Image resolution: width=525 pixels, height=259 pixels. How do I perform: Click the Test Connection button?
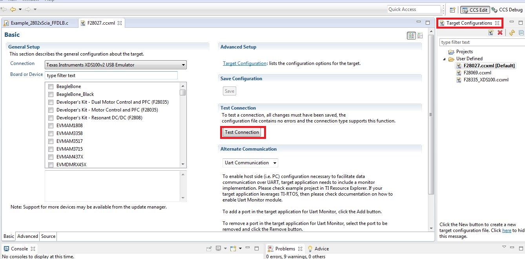(242, 132)
